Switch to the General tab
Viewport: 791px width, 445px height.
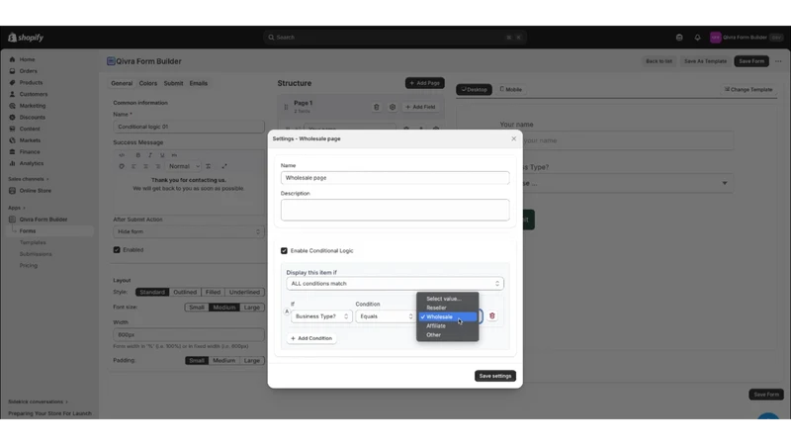[122, 83]
